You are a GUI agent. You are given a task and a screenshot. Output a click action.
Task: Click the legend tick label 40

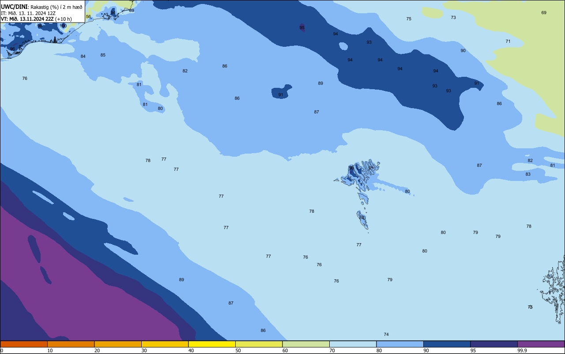pyautogui.click(x=191, y=350)
